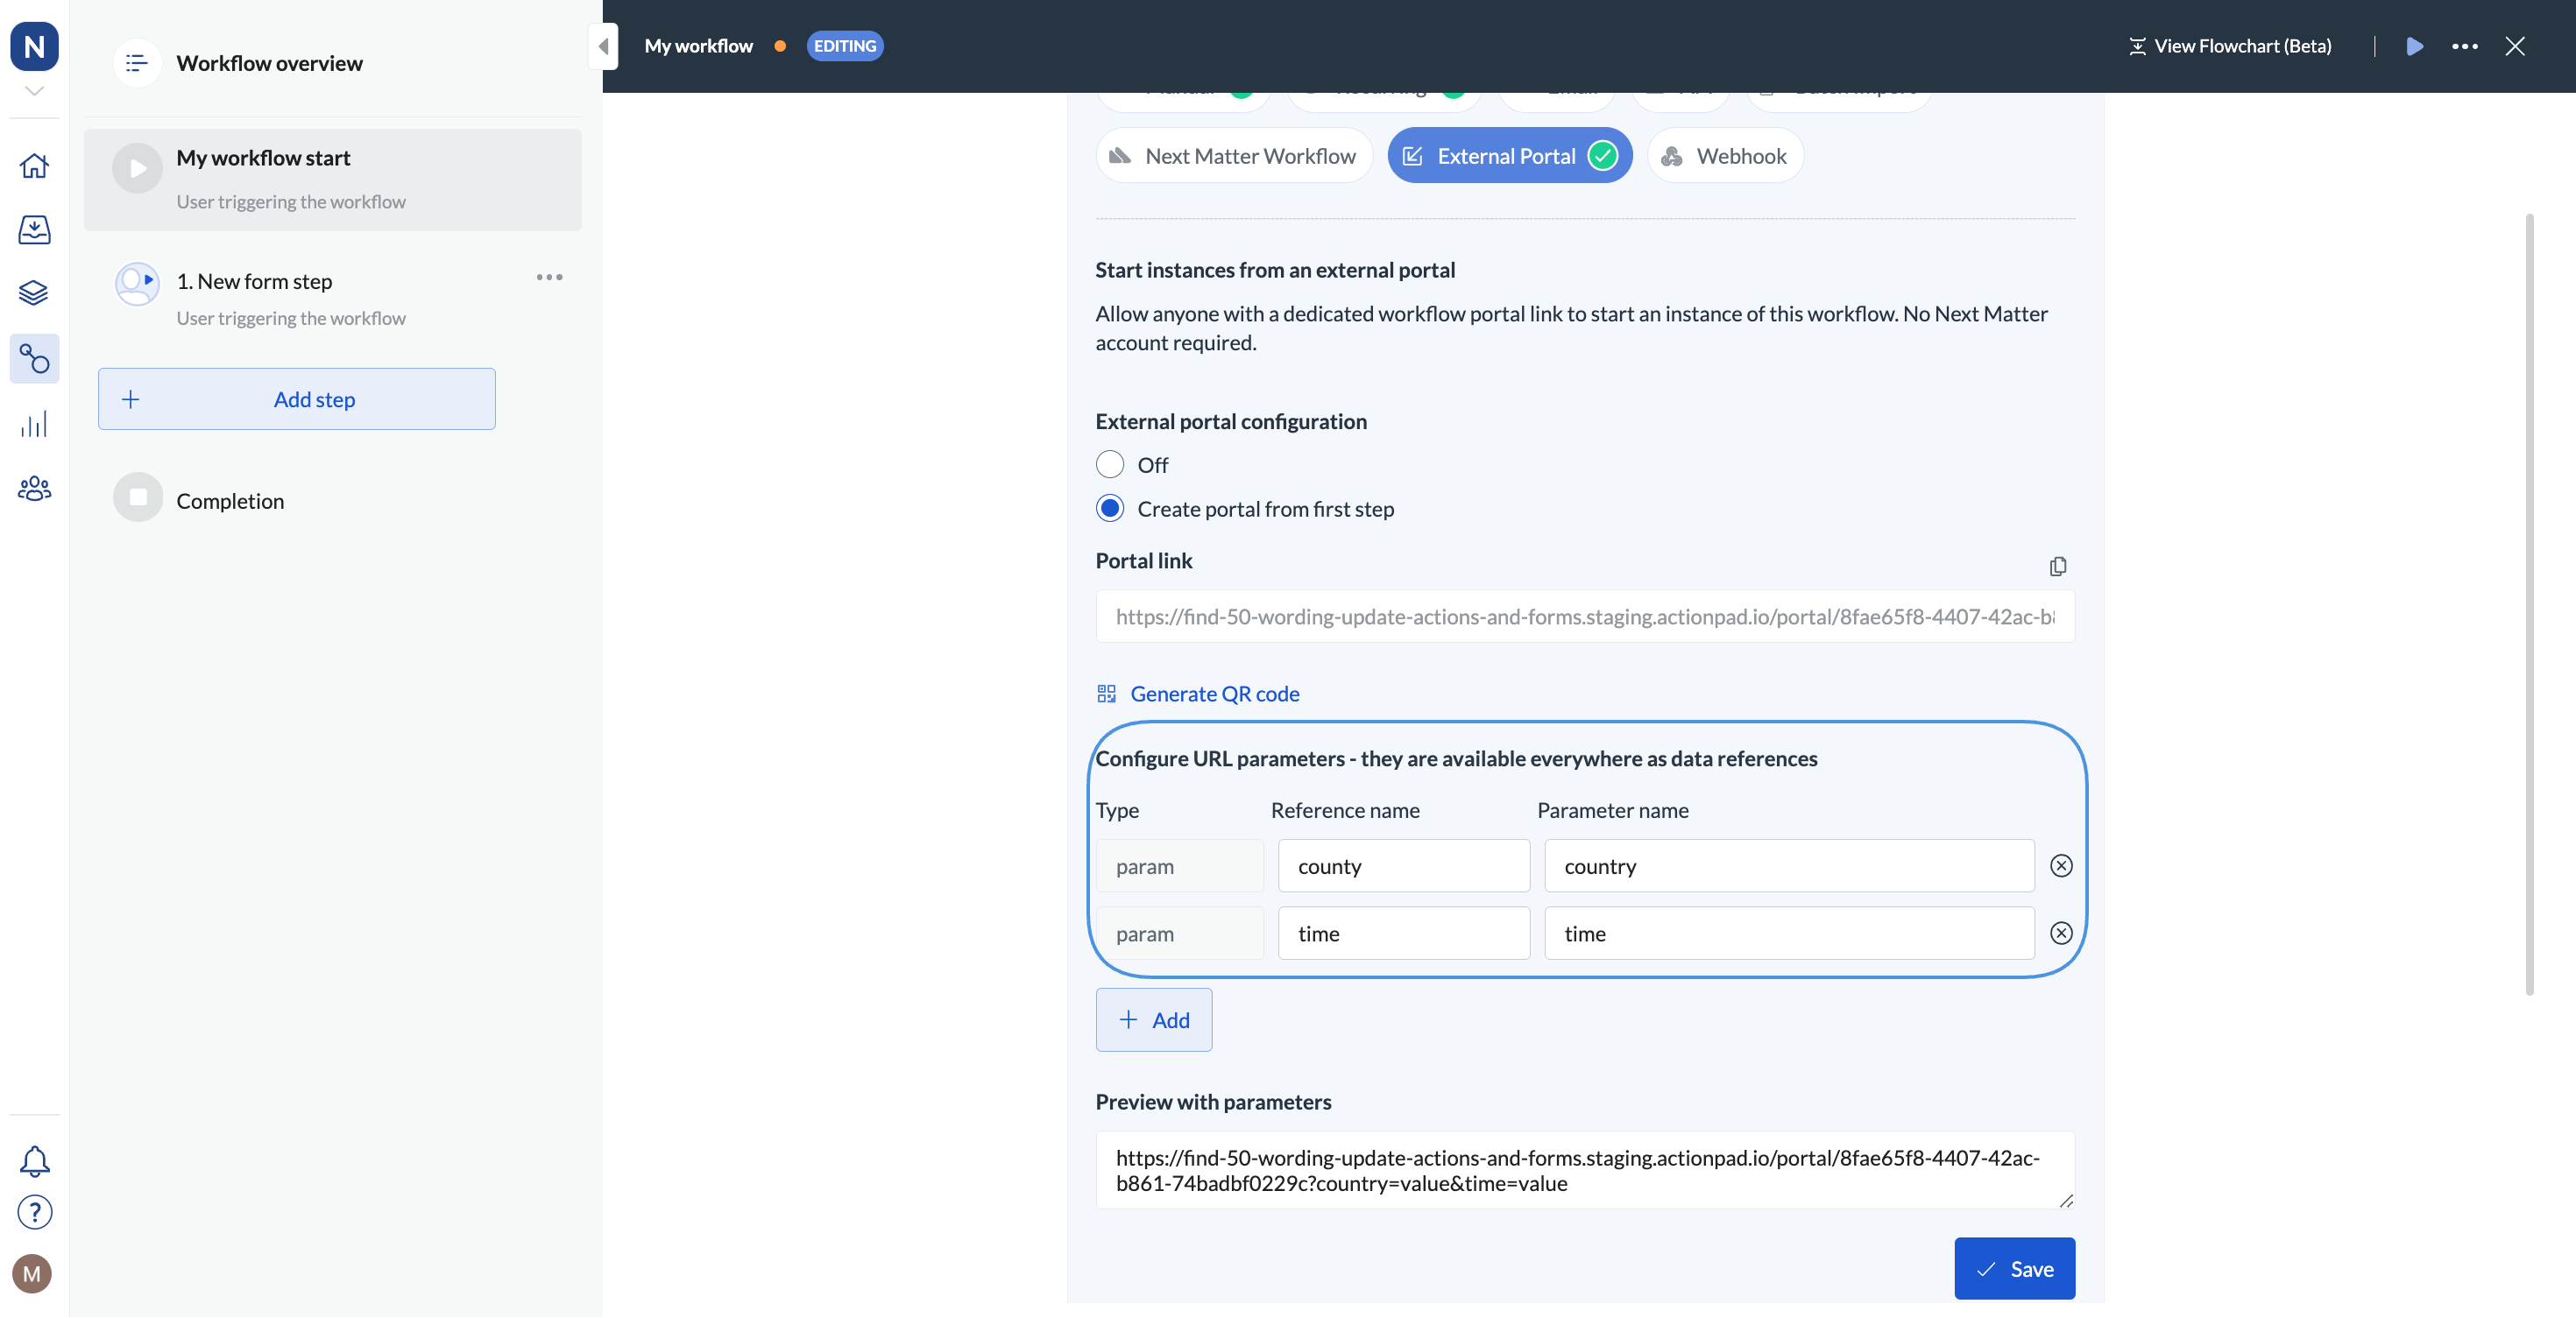Open the notifications bell
This screenshot has height=1318, width=2576.
pyautogui.click(x=34, y=1160)
